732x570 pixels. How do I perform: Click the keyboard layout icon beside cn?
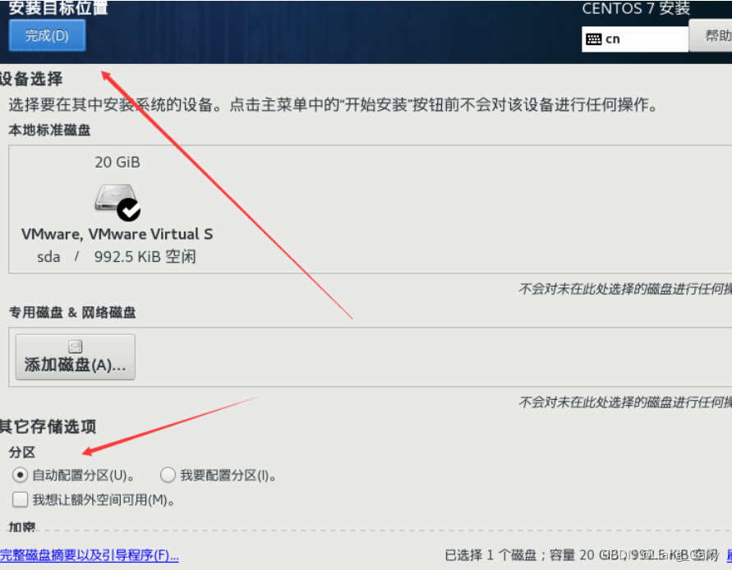[593, 39]
